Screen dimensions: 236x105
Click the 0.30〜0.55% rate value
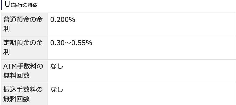pyautogui.click(x=71, y=43)
